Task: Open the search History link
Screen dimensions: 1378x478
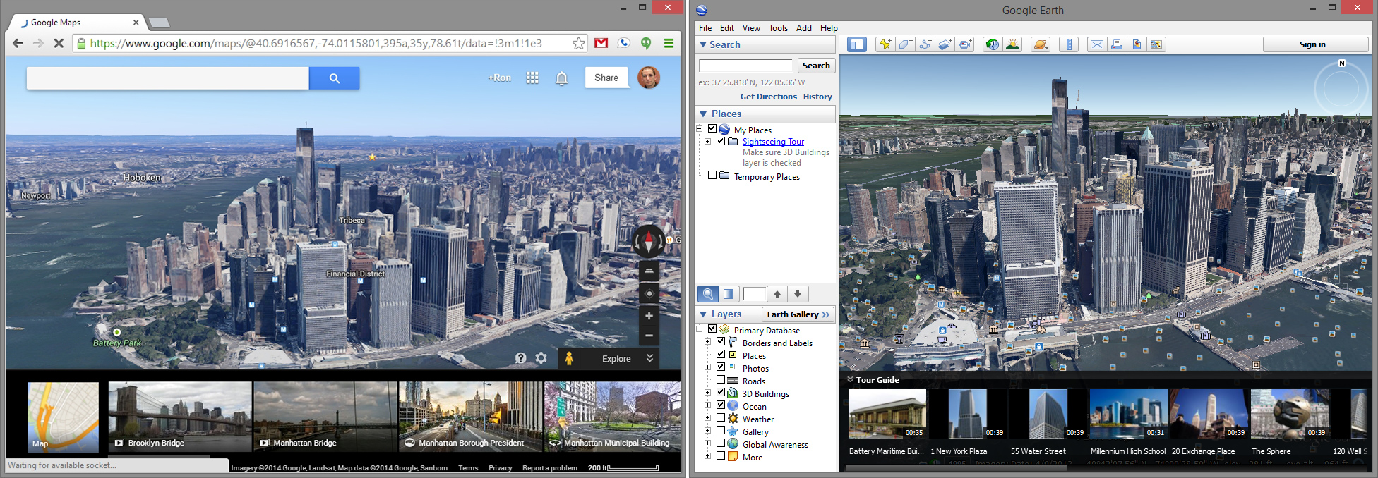Action: pyautogui.click(x=817, y=97)
